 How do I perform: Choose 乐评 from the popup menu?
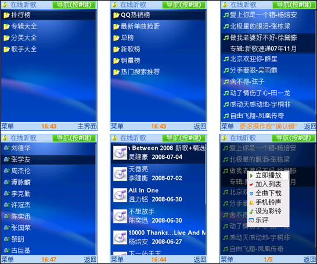tap(268, 220)
